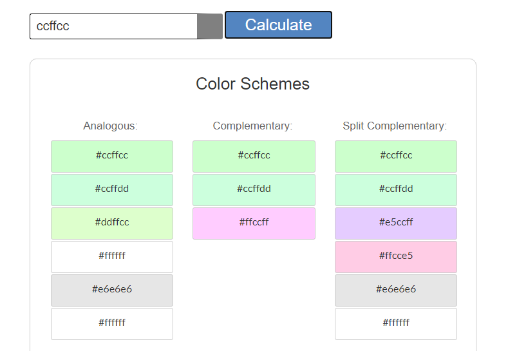Select the #ccffcc swatch under Complementary
508x351 pixels.
tap(254, 156)
